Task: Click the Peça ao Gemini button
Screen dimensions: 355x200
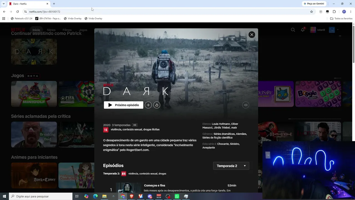Action: [314, 4]
